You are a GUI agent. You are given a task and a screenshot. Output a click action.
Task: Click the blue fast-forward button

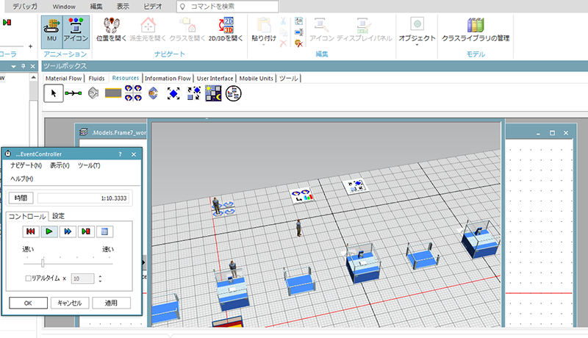coord(68,231)
